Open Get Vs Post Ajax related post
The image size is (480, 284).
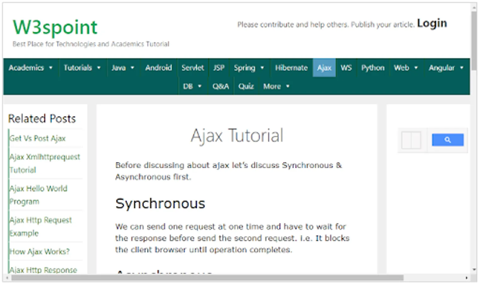point(38,139)
